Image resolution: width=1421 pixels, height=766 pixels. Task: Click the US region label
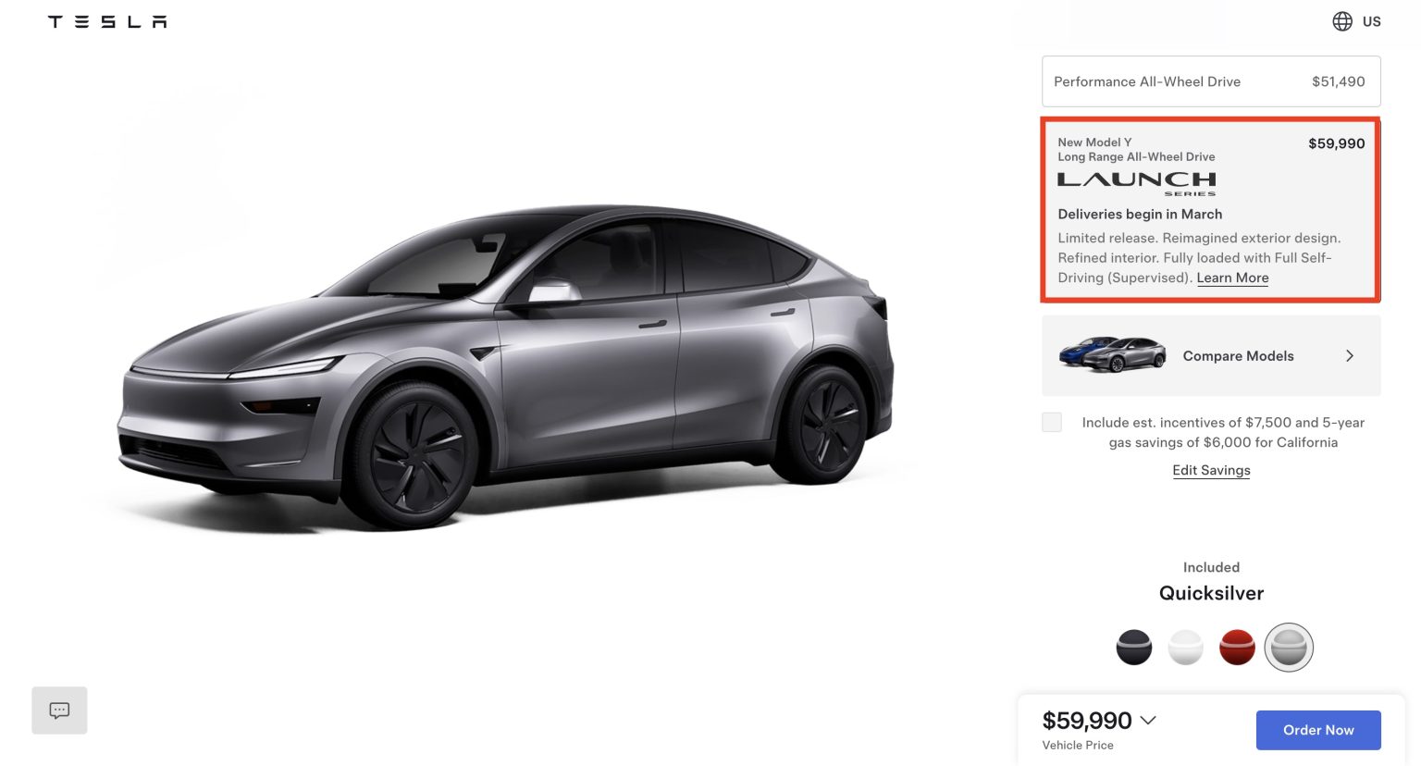tap(1371, 21)
